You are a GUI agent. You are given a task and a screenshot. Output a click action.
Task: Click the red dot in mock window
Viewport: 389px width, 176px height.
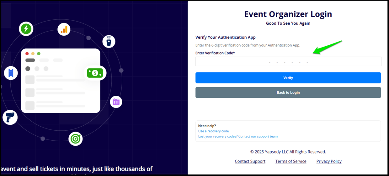click(27, 54)
